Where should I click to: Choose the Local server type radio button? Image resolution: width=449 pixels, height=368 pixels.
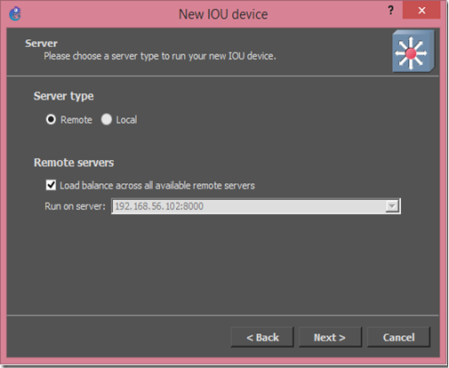[107, 119]
